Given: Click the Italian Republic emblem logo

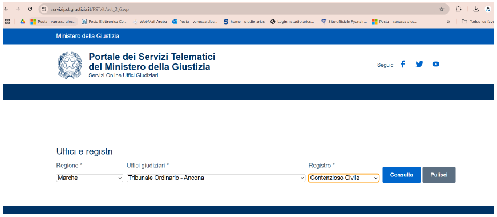Looking at the screenshot, I should pyautogui.click(x=70, y=65).
